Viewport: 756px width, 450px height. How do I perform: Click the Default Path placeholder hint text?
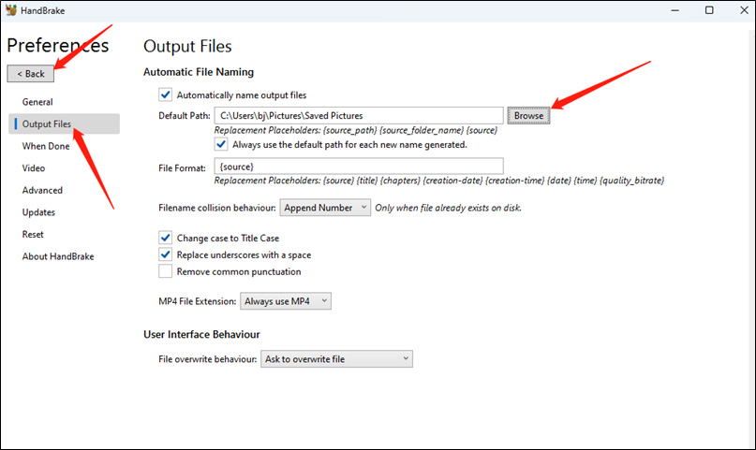tap(356, 130)
